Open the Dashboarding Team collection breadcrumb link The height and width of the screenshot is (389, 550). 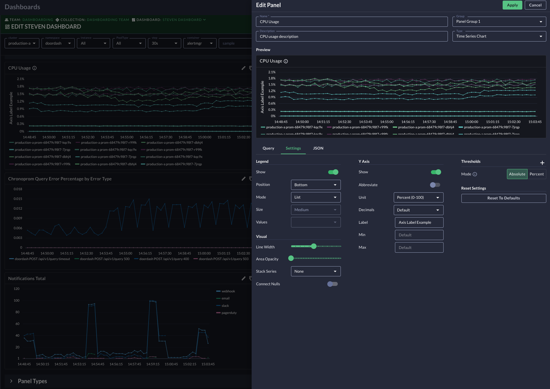click(108, 20)
